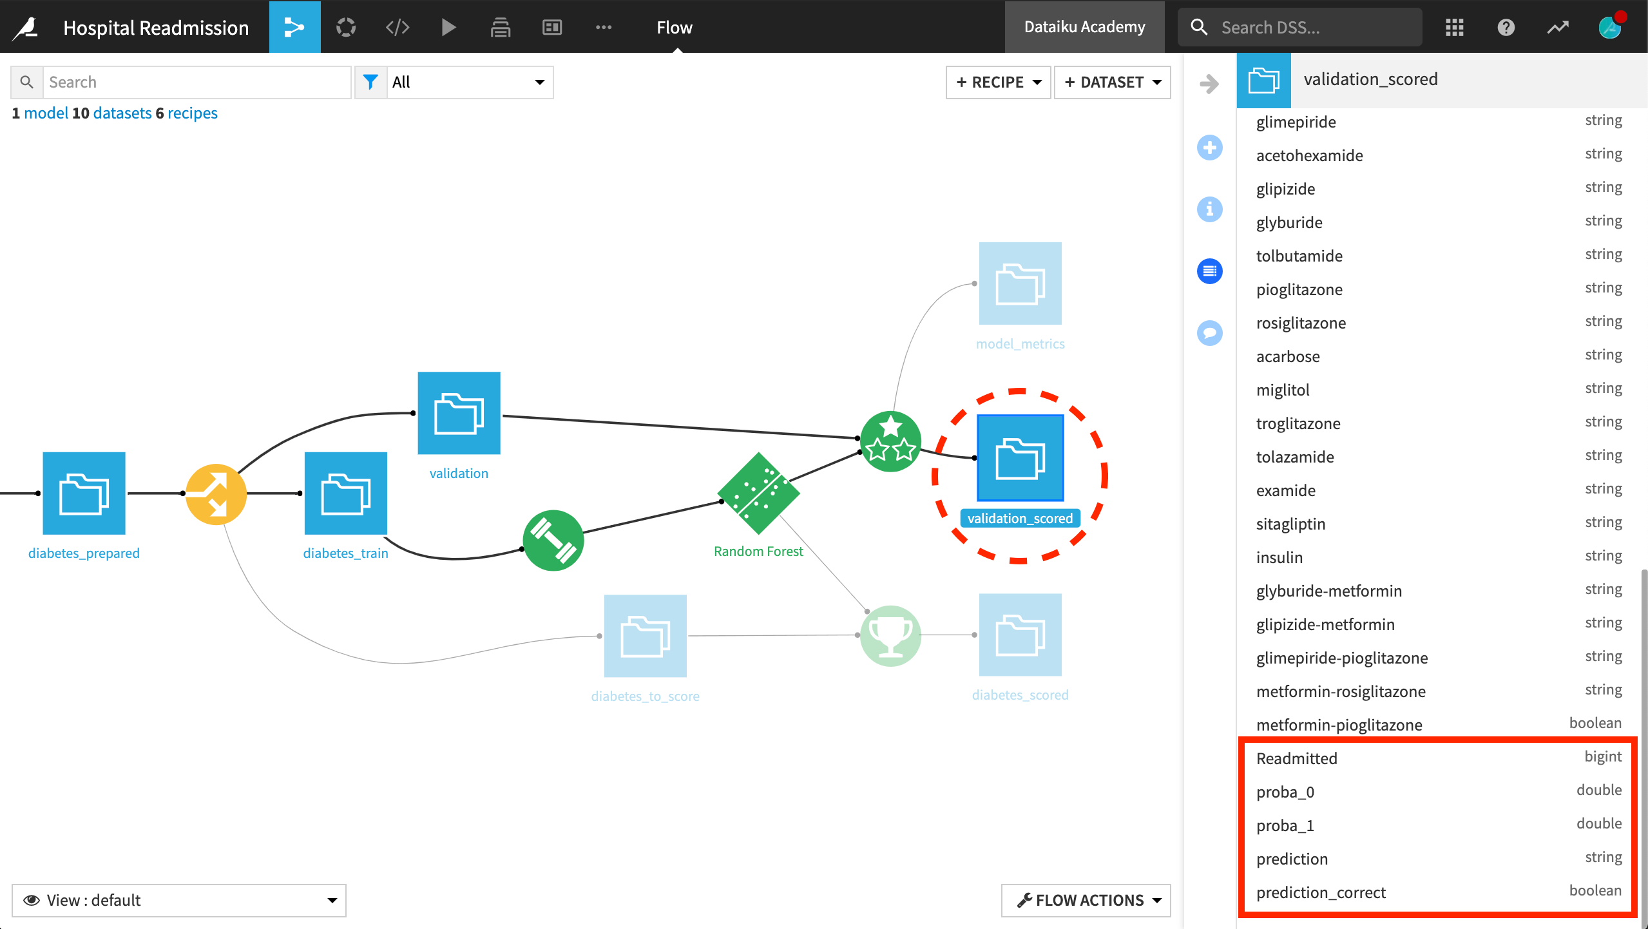Select the troglitazone column row
This screenshot has height=929, width=1648.
(1439, 423)
